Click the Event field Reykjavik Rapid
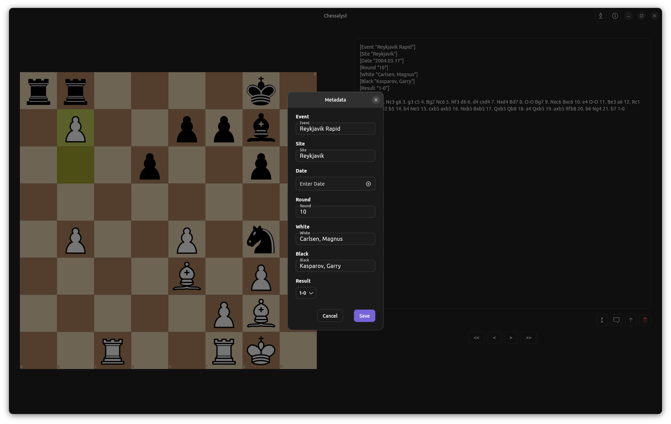Image resolution: width=671 pixels, height=424 pixels. (x=335, y=129)
